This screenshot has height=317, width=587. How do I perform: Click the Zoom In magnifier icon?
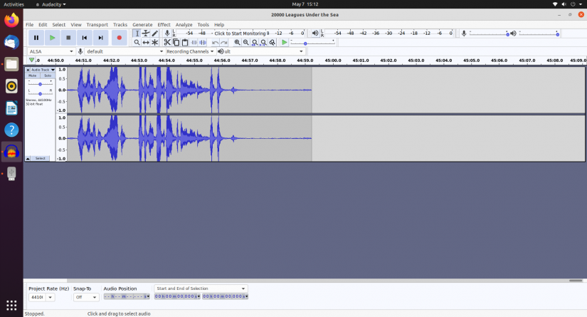238,43
